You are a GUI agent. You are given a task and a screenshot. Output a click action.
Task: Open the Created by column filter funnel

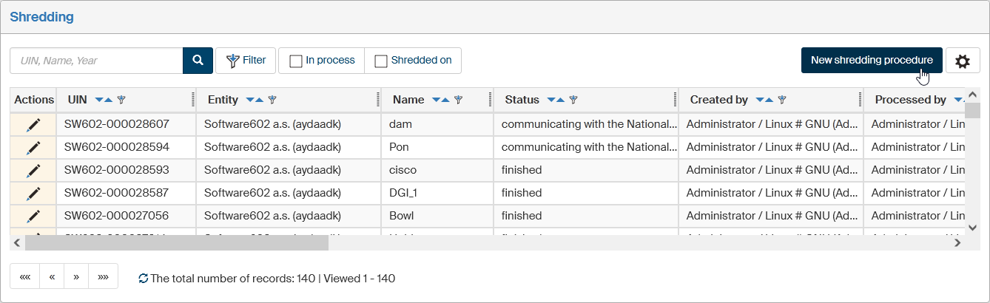click(x=781, y=100)
